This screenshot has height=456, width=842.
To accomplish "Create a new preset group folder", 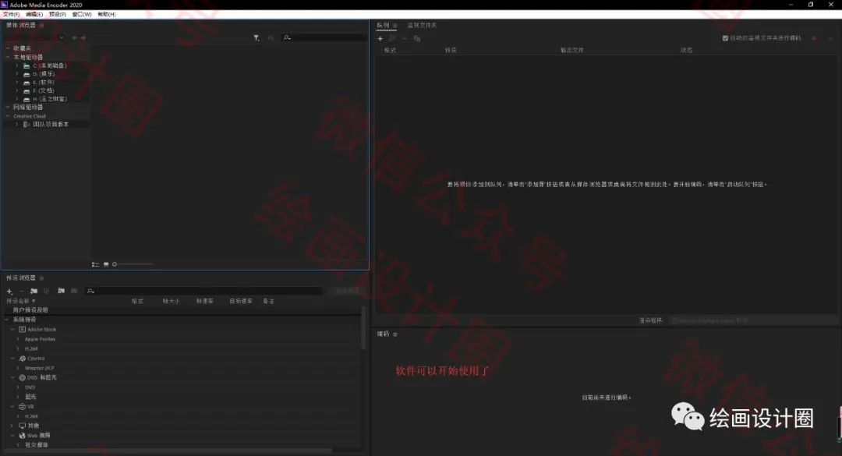I will 34,291.
